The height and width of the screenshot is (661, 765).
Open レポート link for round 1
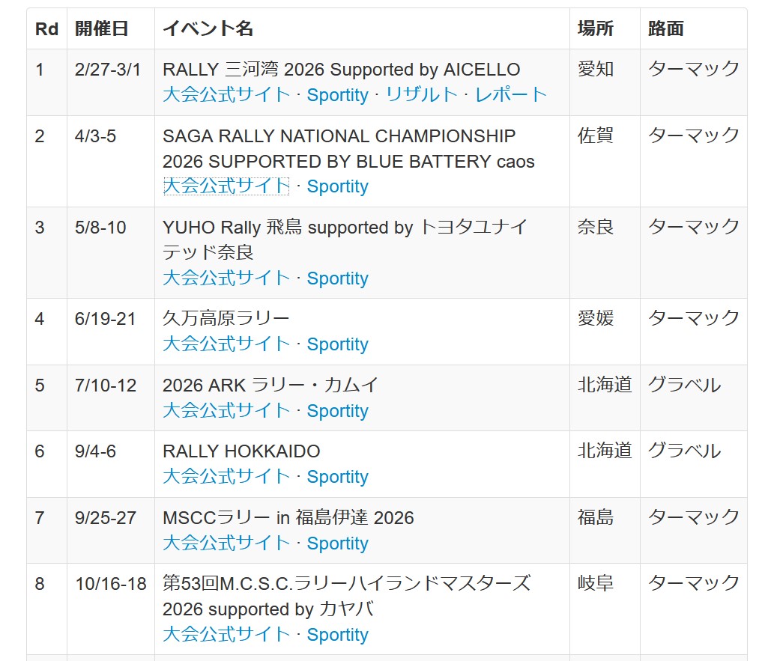tap(511, 95)
